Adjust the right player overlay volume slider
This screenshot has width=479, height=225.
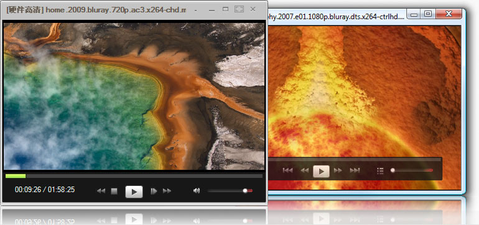(x=412, y=170)
